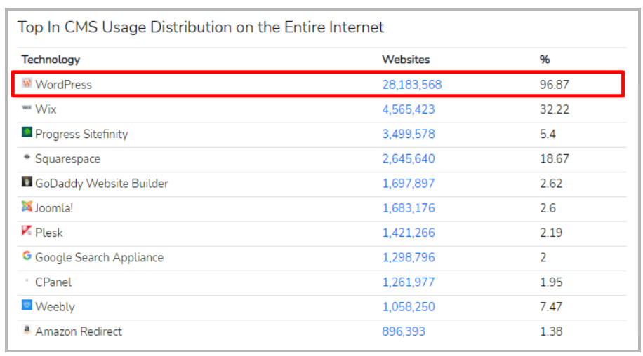This screenshot has height=356, width=643.
Task: Select the 2.6 percentage value
Action: 548,208
